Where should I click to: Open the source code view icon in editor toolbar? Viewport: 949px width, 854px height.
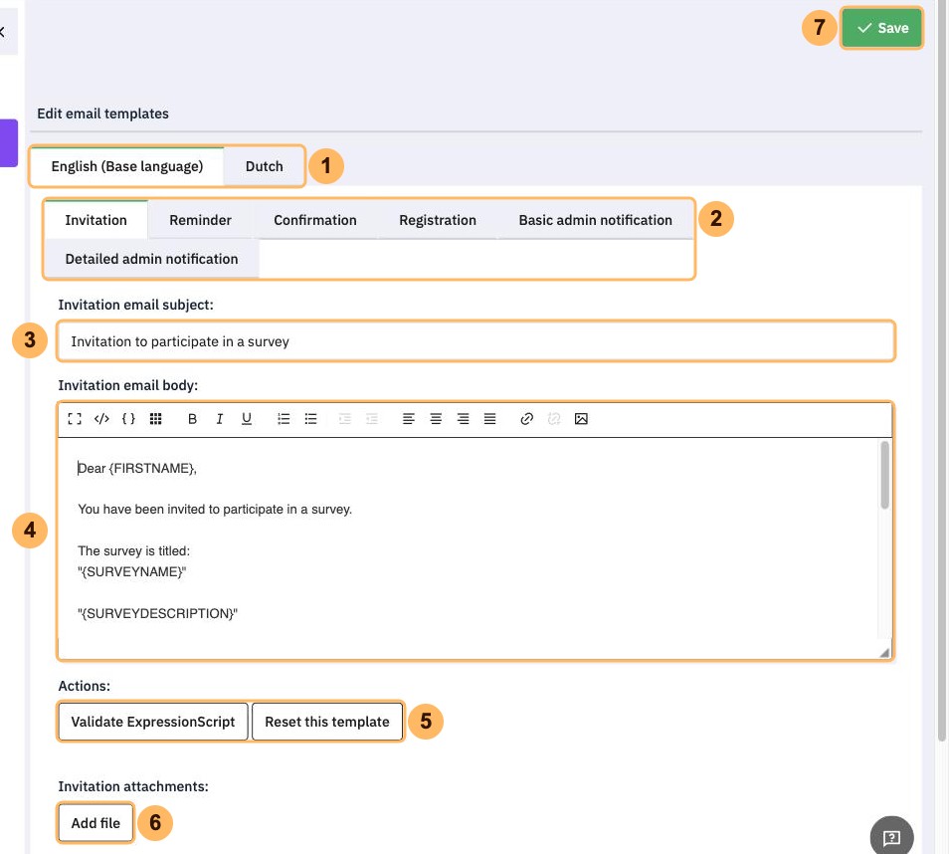tap(101, 418)
